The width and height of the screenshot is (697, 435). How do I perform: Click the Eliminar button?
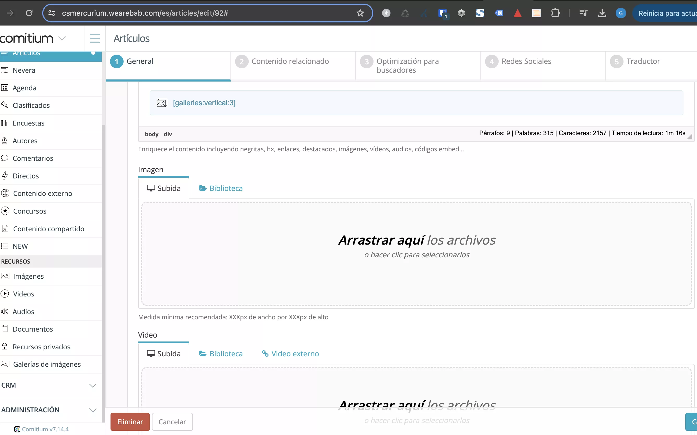[x=130, y=422]
